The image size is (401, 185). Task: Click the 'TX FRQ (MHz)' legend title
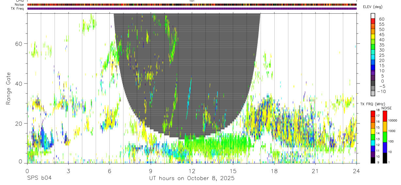[373, 104]
